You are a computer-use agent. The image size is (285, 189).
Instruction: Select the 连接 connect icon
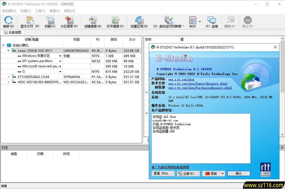tap(212, 21)
